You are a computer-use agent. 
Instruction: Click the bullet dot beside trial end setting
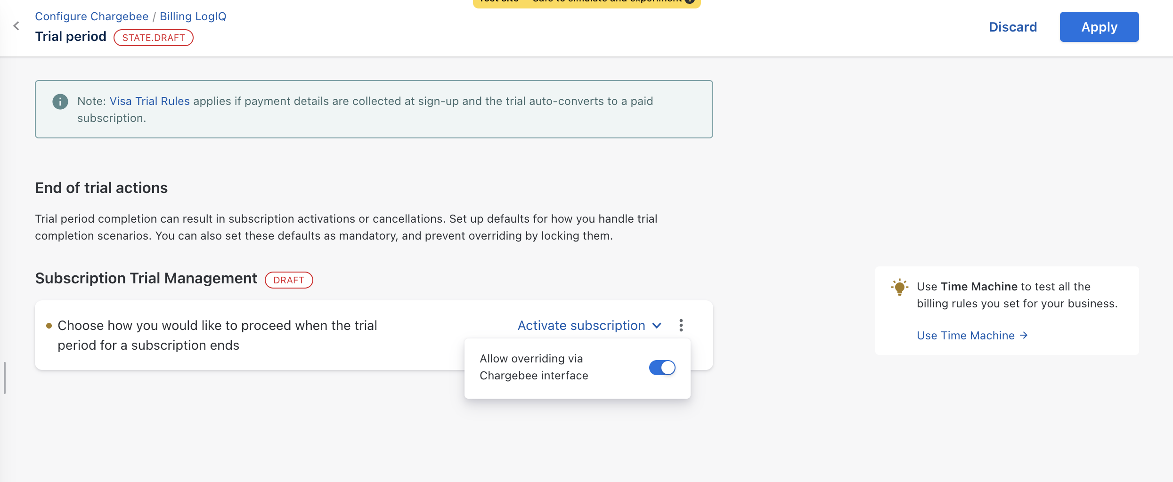pos(49,326)
